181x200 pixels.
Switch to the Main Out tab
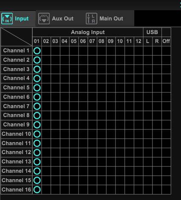pos(105,19)
